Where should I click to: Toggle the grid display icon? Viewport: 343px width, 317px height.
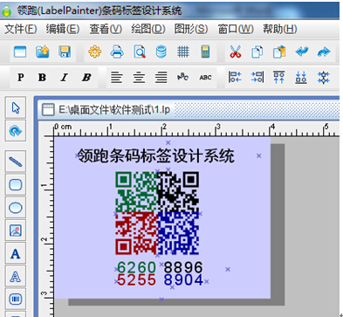(x=183, y=52)
